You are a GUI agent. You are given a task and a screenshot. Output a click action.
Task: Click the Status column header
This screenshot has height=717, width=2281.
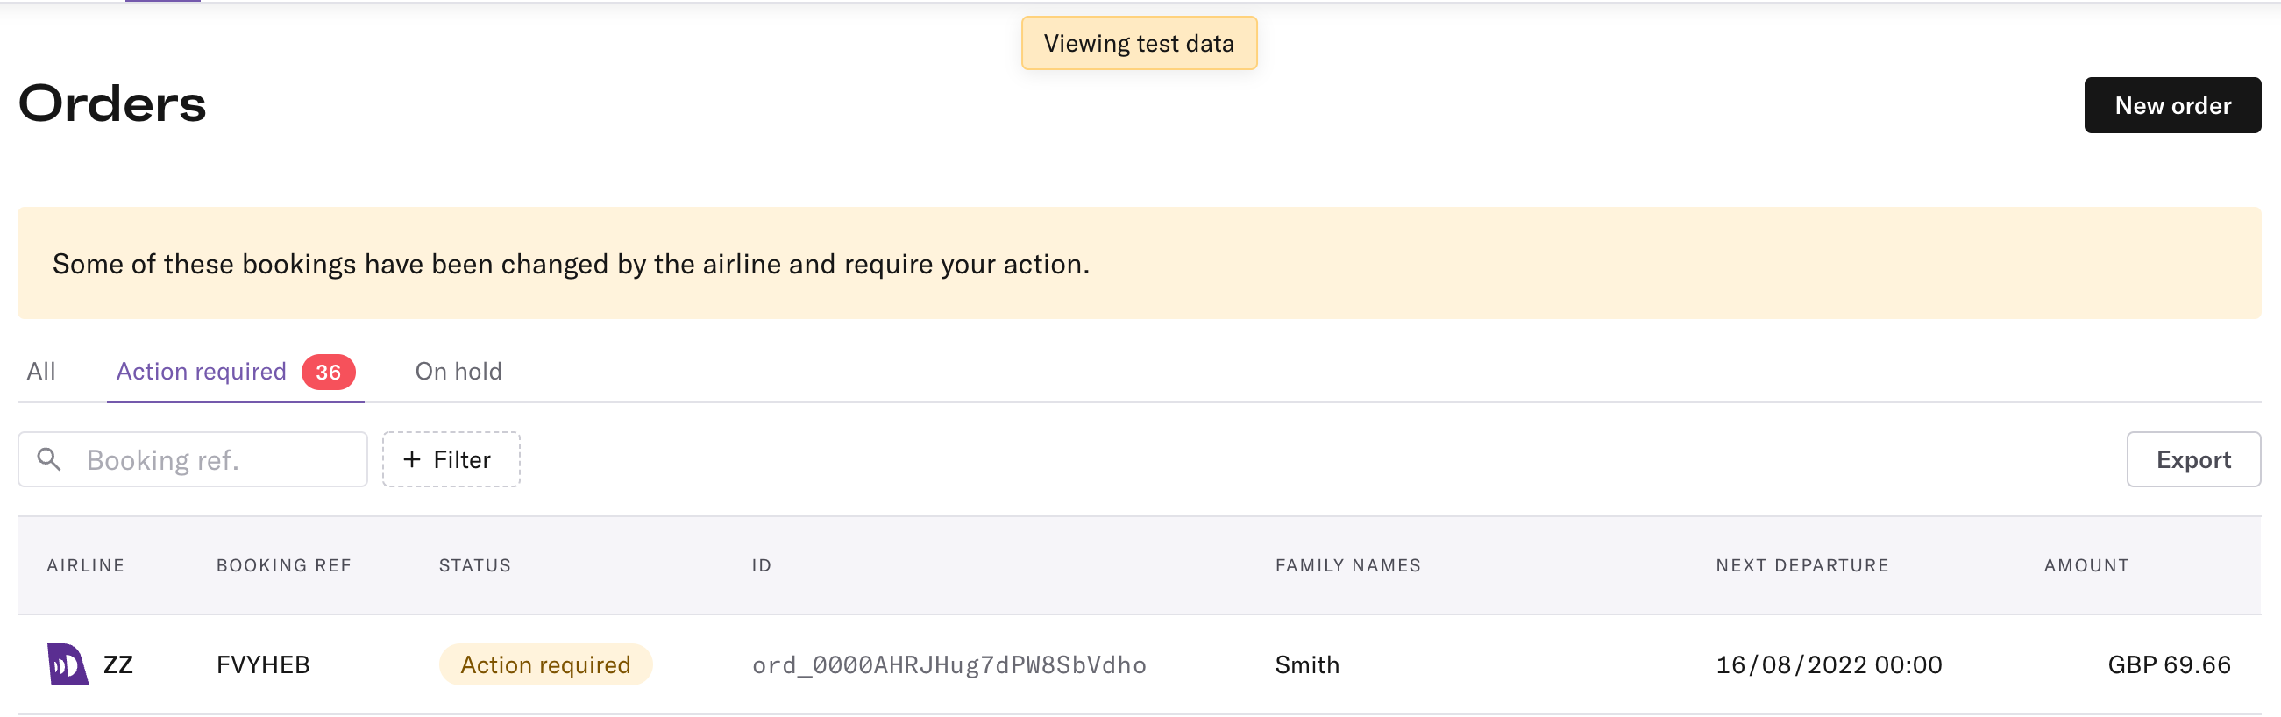click(x=474, y=565)
